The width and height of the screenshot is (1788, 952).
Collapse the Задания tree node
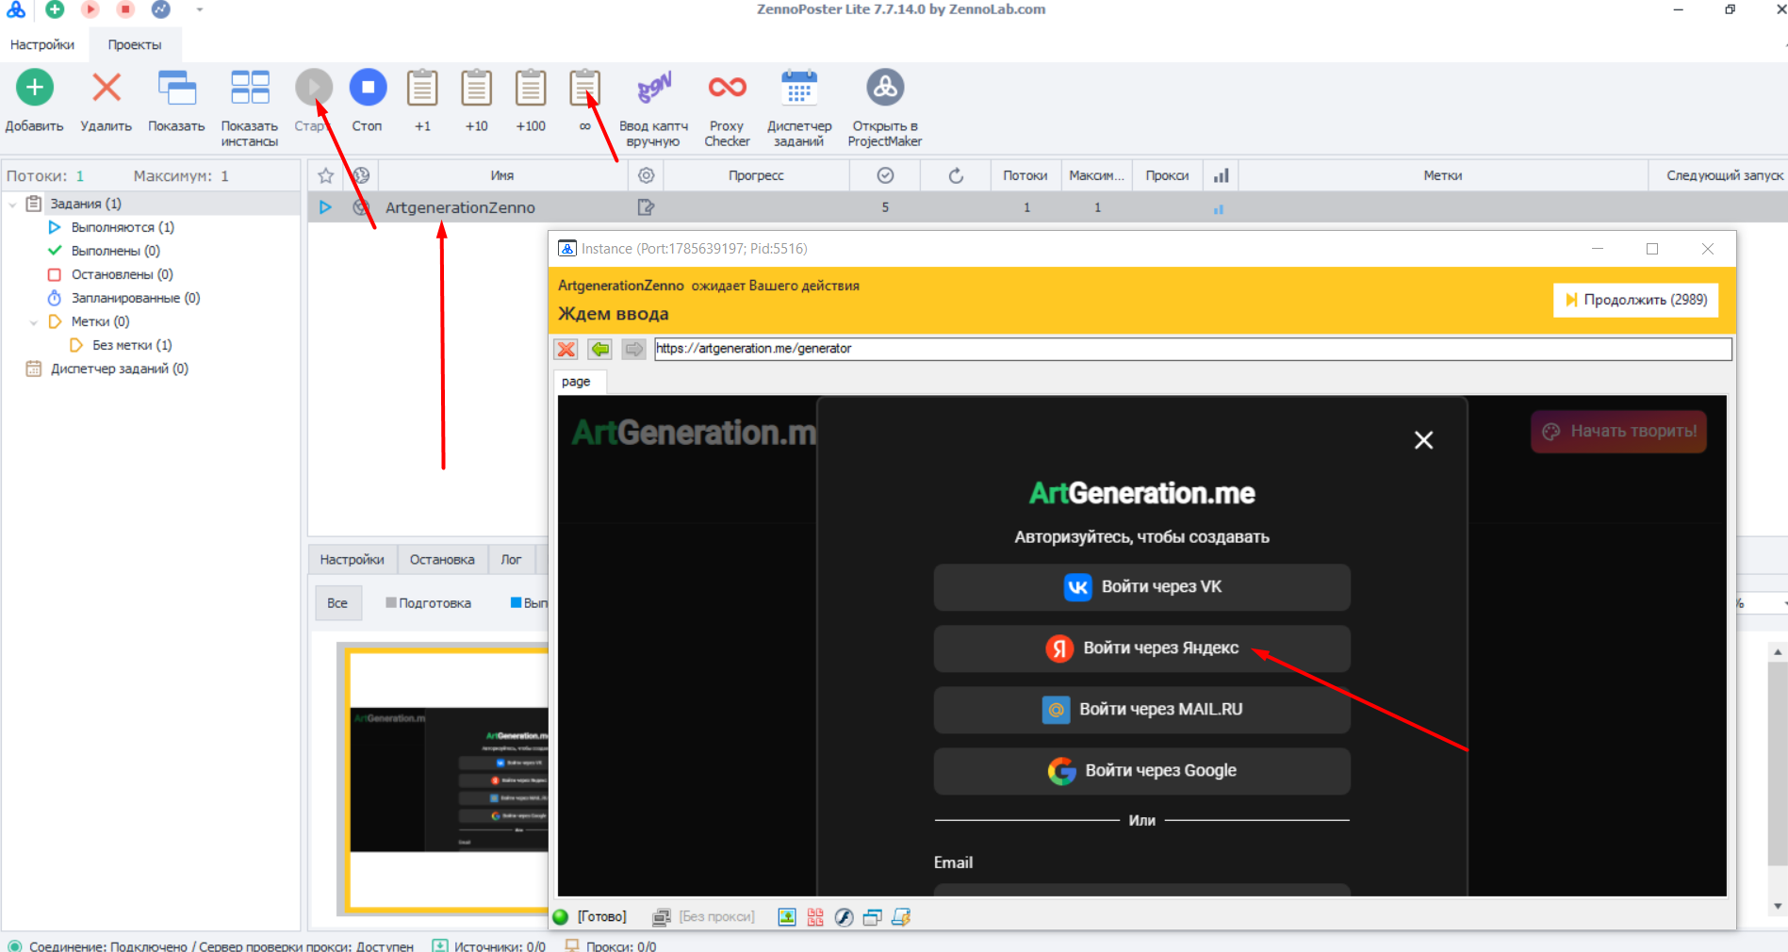12,205
